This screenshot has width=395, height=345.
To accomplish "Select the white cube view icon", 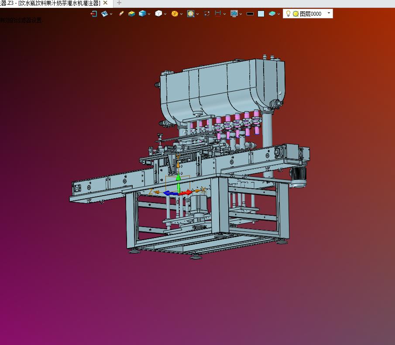I will point(158,14).
